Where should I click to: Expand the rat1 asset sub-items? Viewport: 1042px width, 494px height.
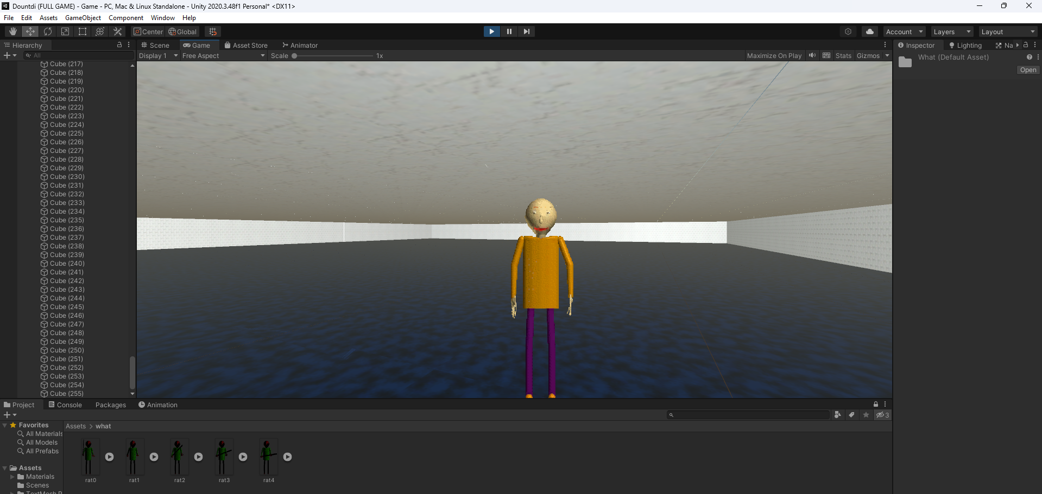[154, 457]
